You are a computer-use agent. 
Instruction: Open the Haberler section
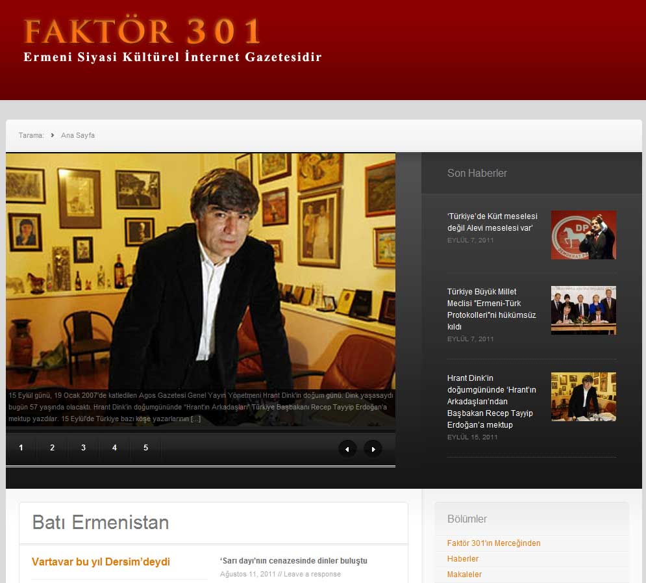pyautogui.click(x=462, y=559)
